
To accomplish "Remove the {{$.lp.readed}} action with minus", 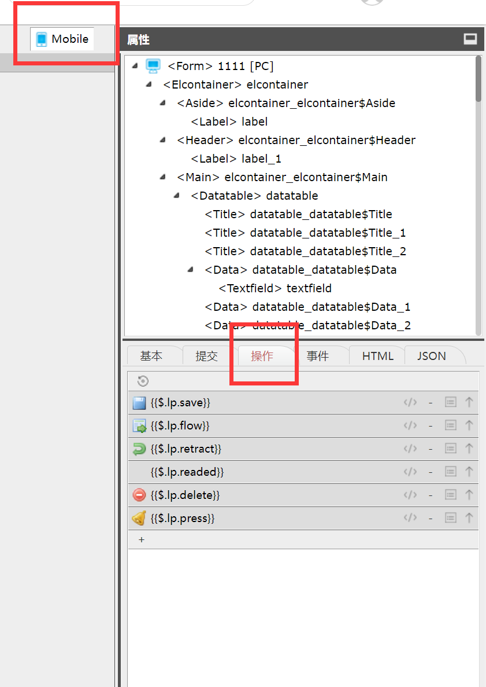I will [431, 472].
